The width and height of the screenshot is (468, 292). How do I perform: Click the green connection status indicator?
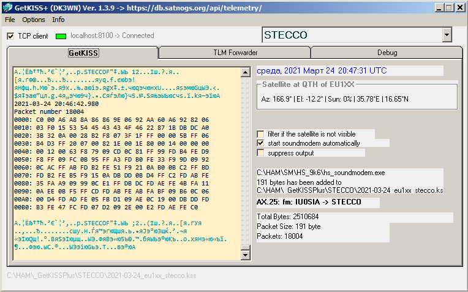pyautogui.click(x=61, y=36)
